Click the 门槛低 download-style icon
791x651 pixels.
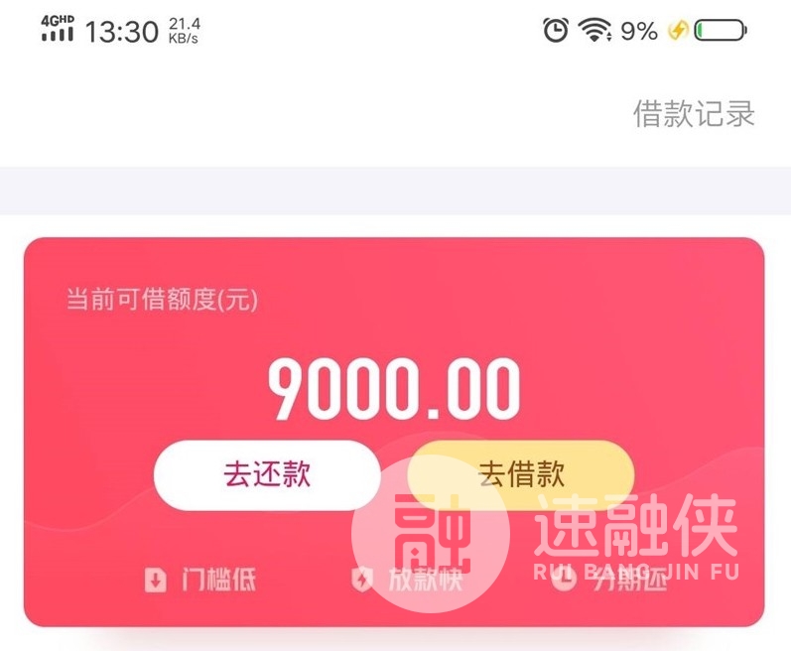tap(156, 580)
